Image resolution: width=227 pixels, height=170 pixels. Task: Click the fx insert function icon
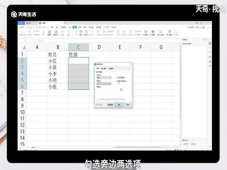[x=42, y=41]
